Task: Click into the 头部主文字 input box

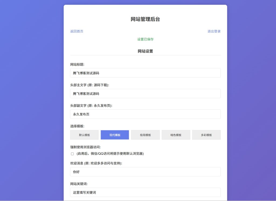Action: 145,94
